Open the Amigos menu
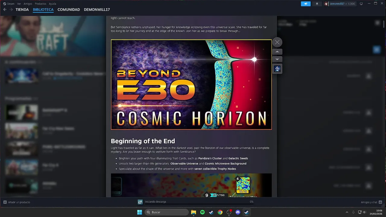This screenshot has width=386, height=217. (28, 4)
